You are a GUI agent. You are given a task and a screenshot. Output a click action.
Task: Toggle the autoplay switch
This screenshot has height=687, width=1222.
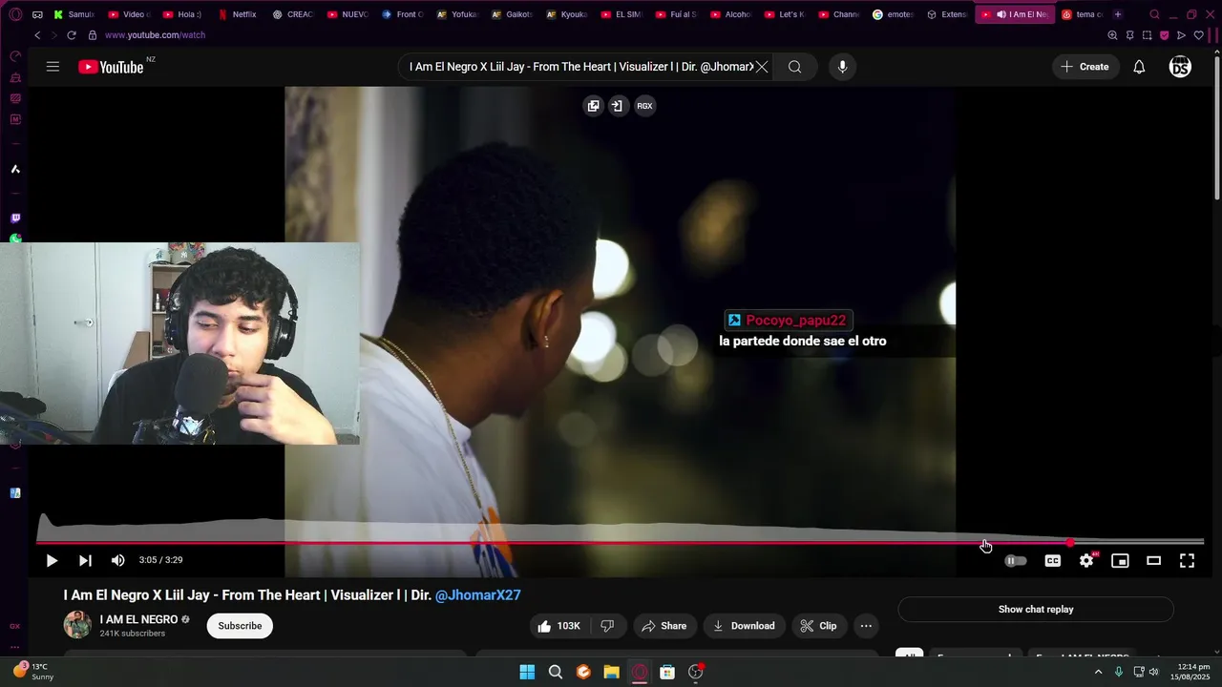[x=1016, y=561]
